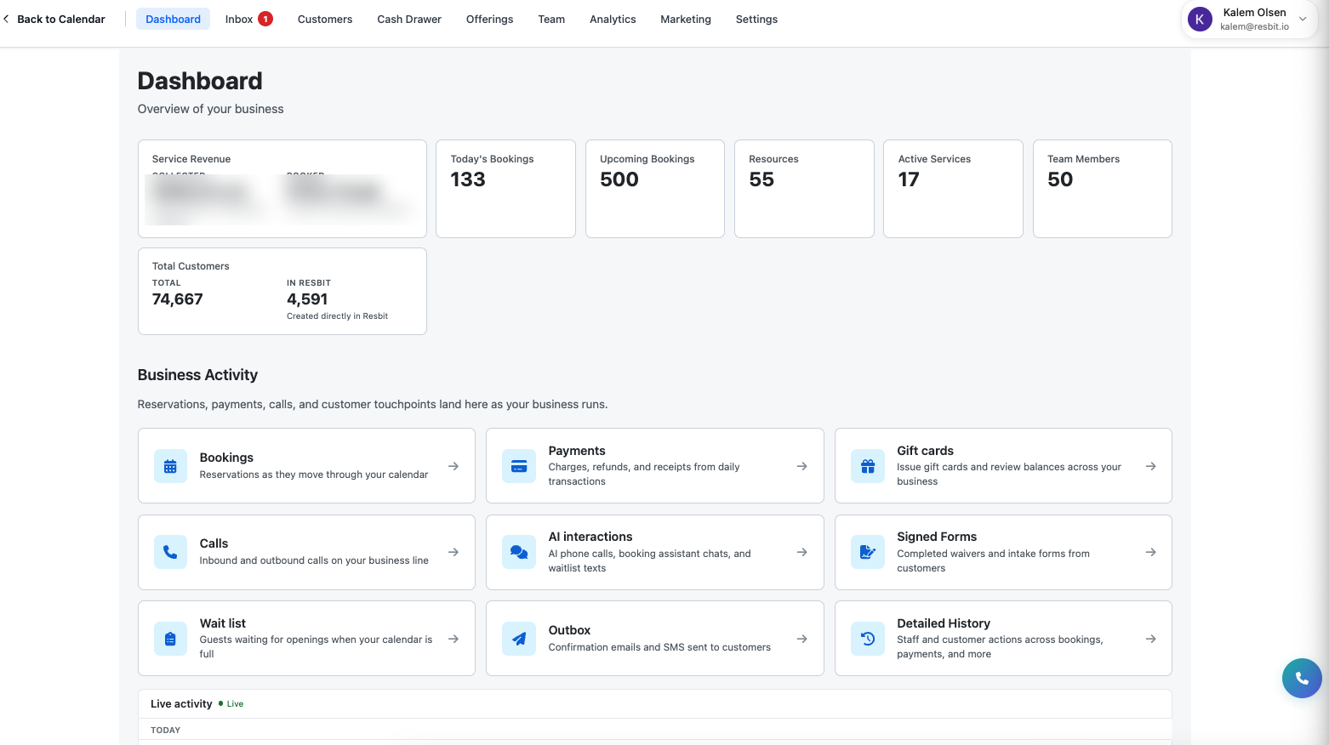Open the Resources stat card
Viewport: 1329px width, 745px height.
(x=804, y=189)
